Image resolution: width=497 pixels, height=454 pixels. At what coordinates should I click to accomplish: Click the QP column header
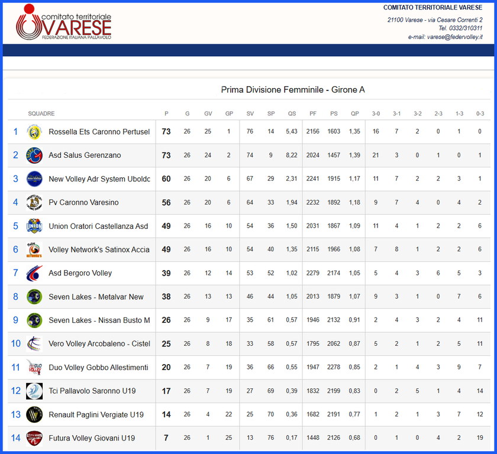(x=354, y=113)
